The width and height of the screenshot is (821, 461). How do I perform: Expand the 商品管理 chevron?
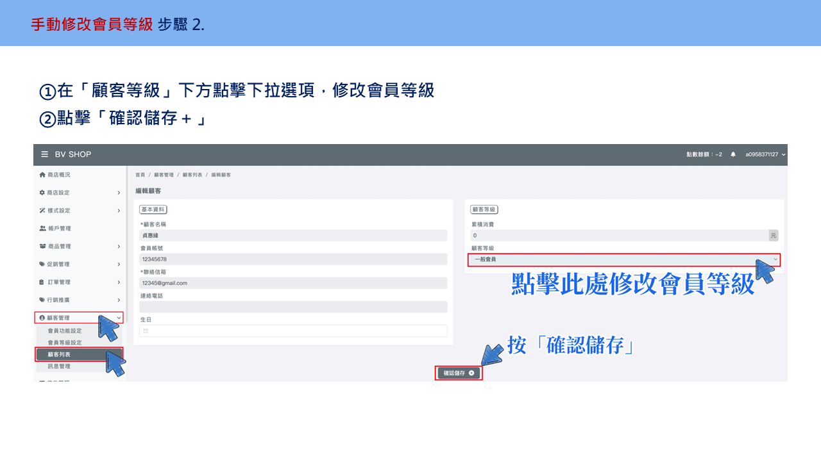click(x=119, y=247)
